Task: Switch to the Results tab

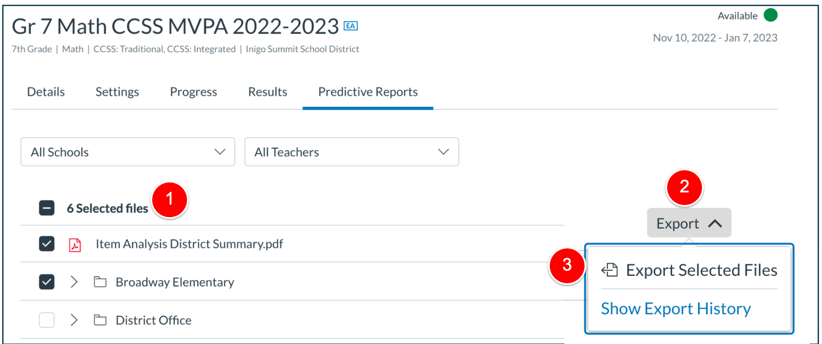Action: (x=267, y=92)
